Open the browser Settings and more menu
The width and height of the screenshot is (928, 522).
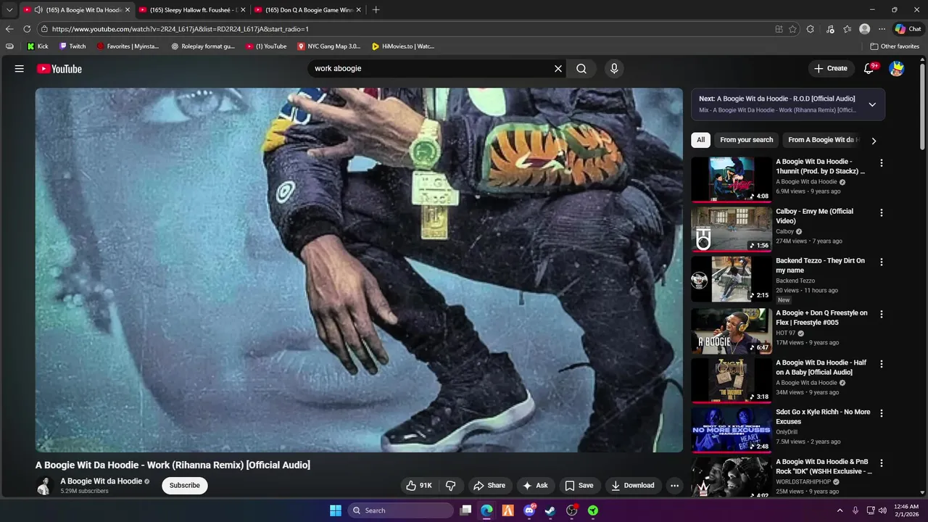tap(882, 29)
